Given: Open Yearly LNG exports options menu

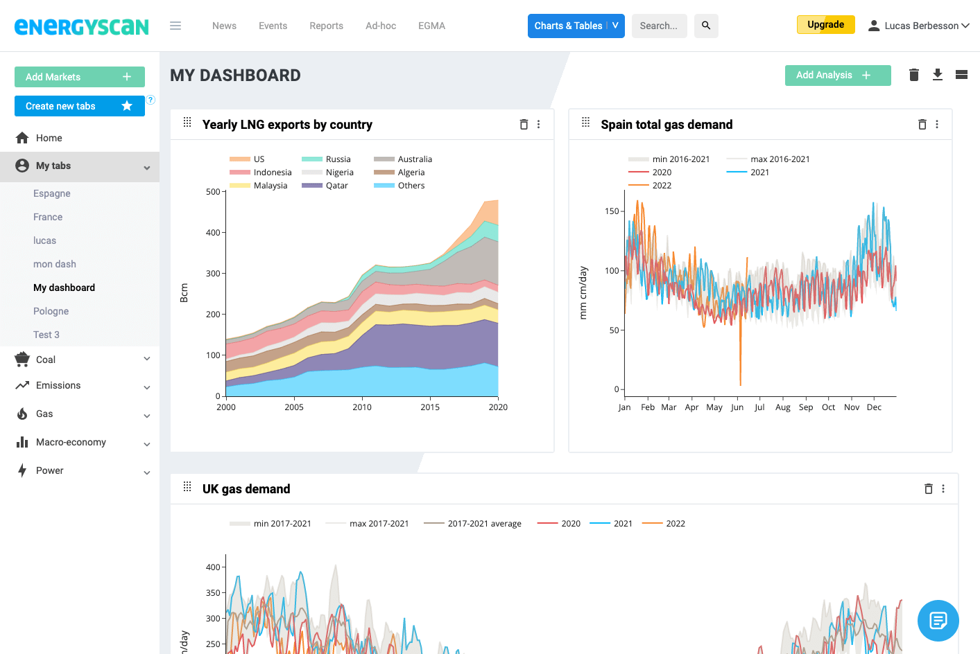Looking at the screenshot, I should [539, 125].
